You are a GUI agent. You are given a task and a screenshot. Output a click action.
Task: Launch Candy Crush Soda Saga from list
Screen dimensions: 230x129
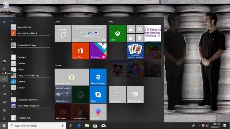coord(31,76)
